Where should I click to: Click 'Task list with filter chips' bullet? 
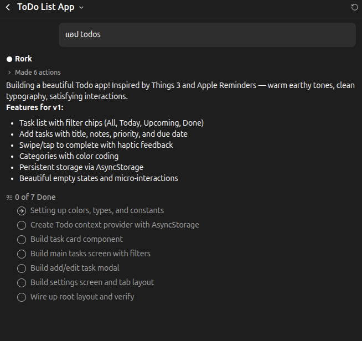coord(111,123)
